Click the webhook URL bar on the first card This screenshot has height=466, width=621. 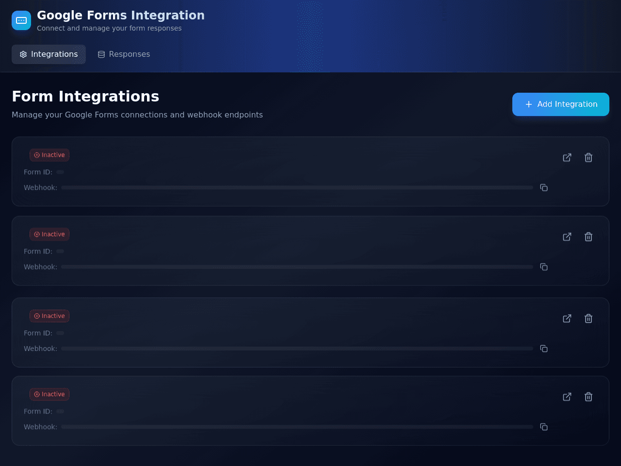[x=297, y=187]
